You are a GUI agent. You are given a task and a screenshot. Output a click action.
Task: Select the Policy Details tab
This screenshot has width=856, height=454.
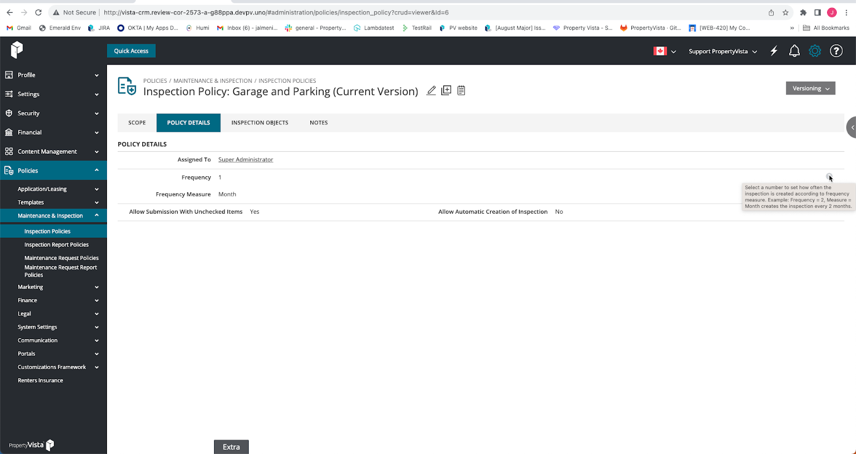[x=188, y=123]
